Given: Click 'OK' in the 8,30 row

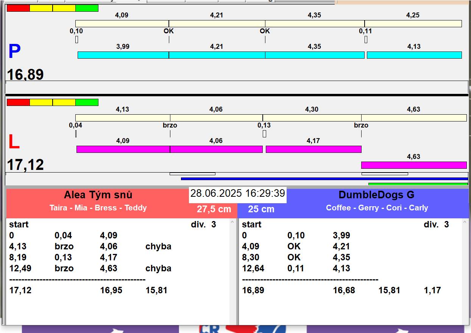Looking at the screenshot, I should (294, 257).
